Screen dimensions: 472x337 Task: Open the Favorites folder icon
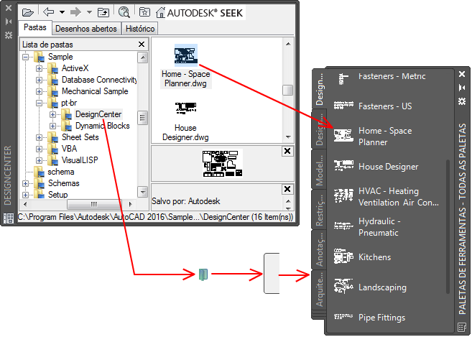click(145, 12)
